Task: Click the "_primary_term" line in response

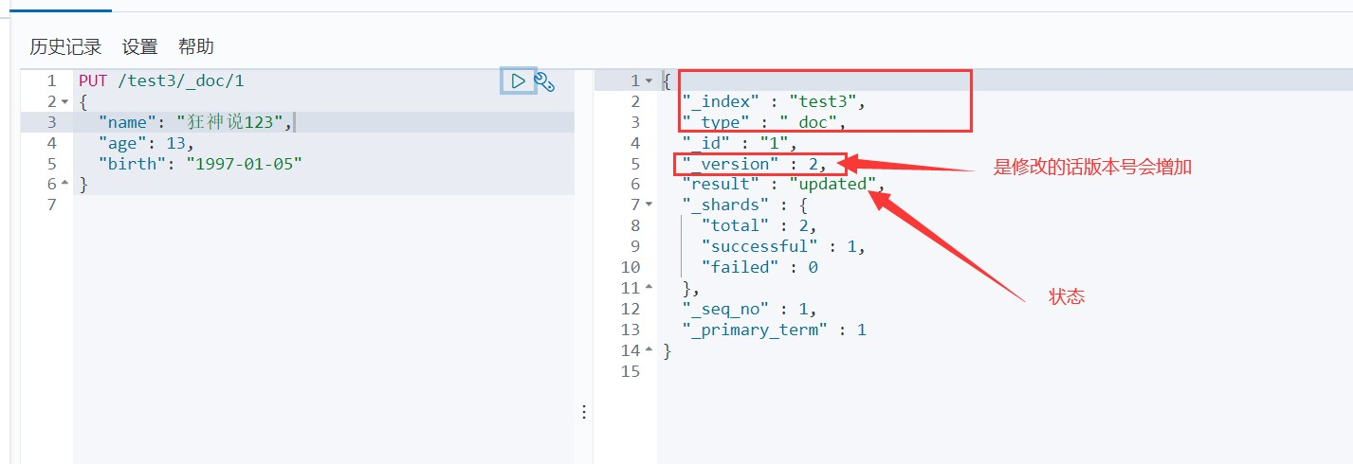Action: pyautogui.click(x=774, y=330)
